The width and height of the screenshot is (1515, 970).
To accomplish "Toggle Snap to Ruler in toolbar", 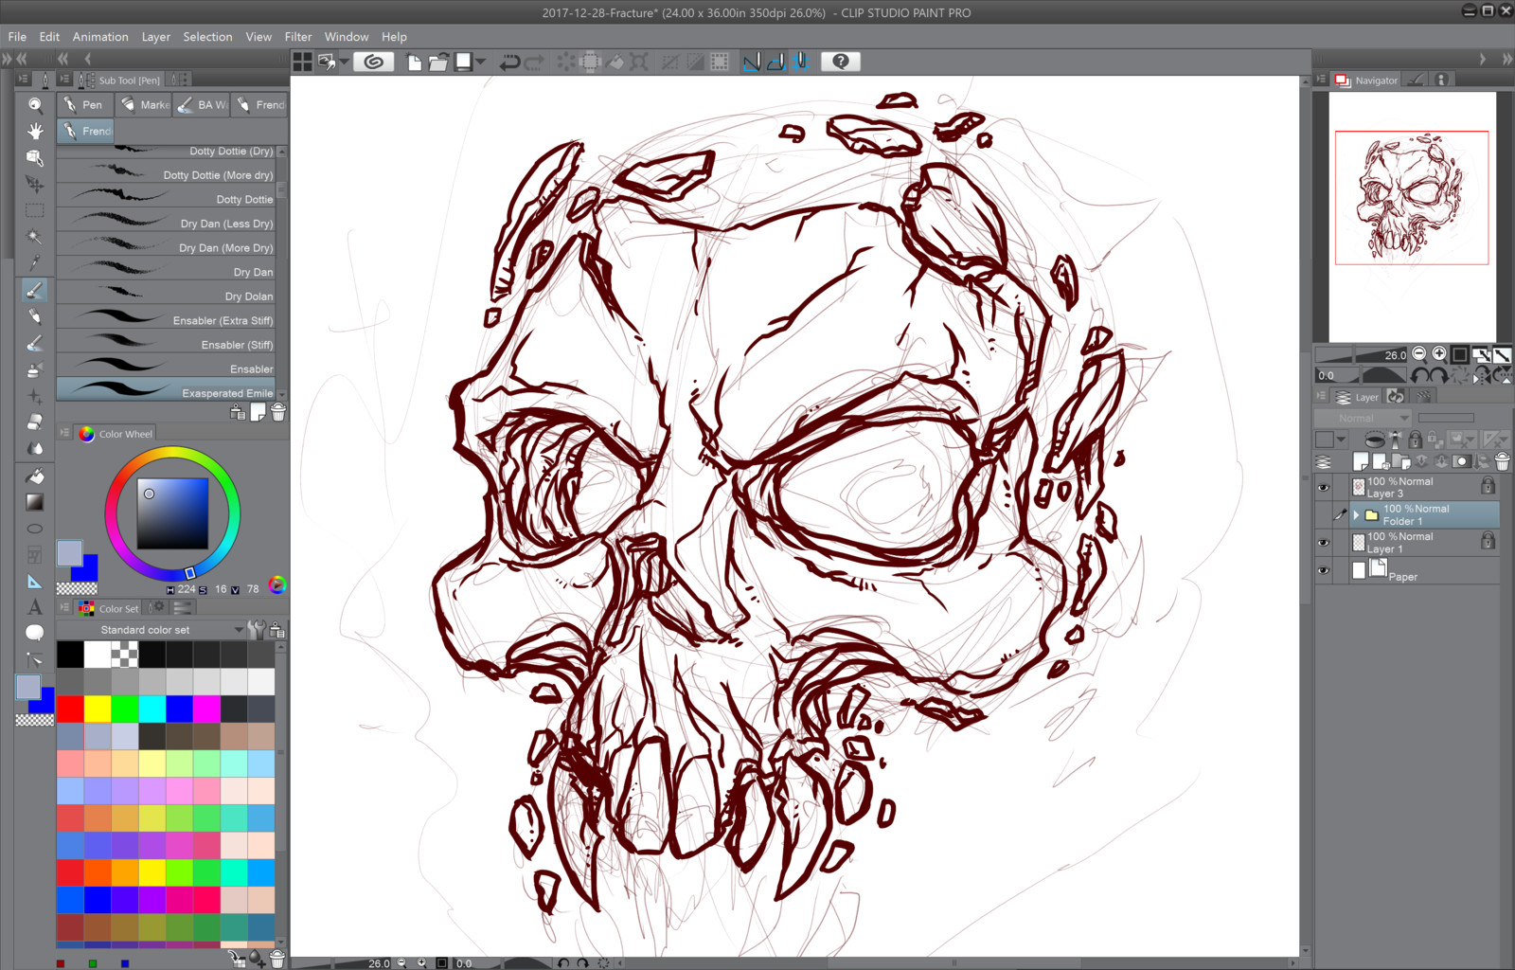I will tap(752, 62).
